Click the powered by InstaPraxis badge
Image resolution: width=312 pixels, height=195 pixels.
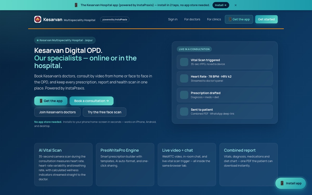(115, 19)
